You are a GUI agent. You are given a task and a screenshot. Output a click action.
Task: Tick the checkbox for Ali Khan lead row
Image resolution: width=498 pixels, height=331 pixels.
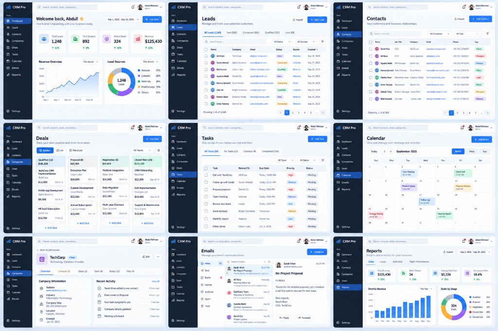coord(206,56)
